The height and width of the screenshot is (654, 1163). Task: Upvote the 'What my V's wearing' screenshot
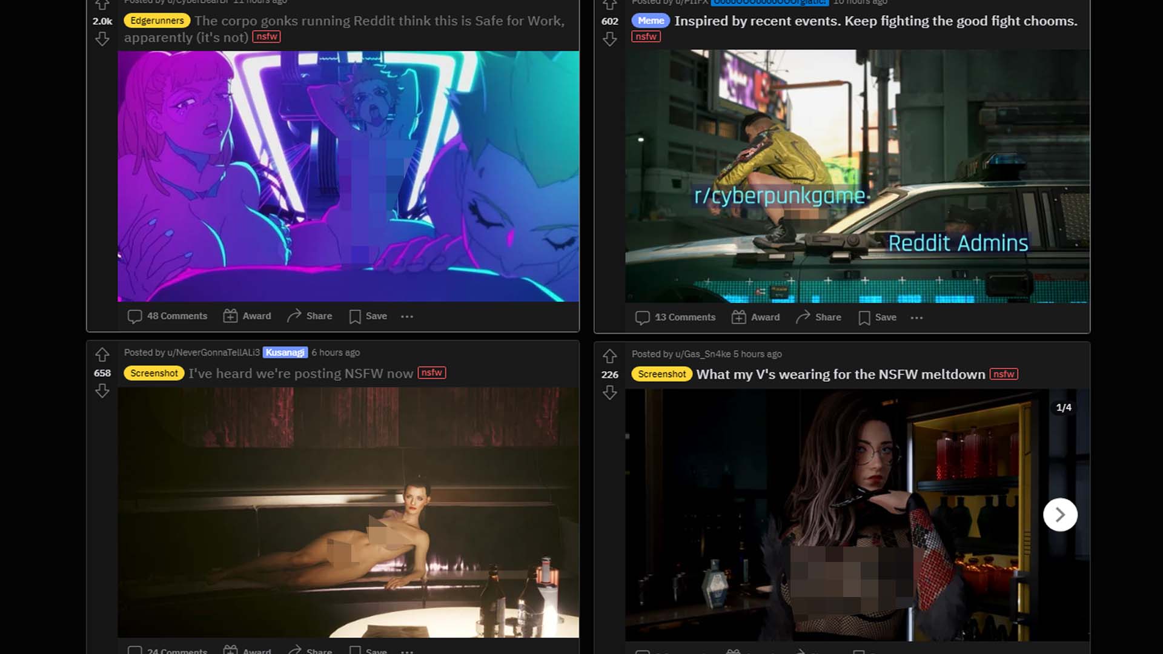609,355
